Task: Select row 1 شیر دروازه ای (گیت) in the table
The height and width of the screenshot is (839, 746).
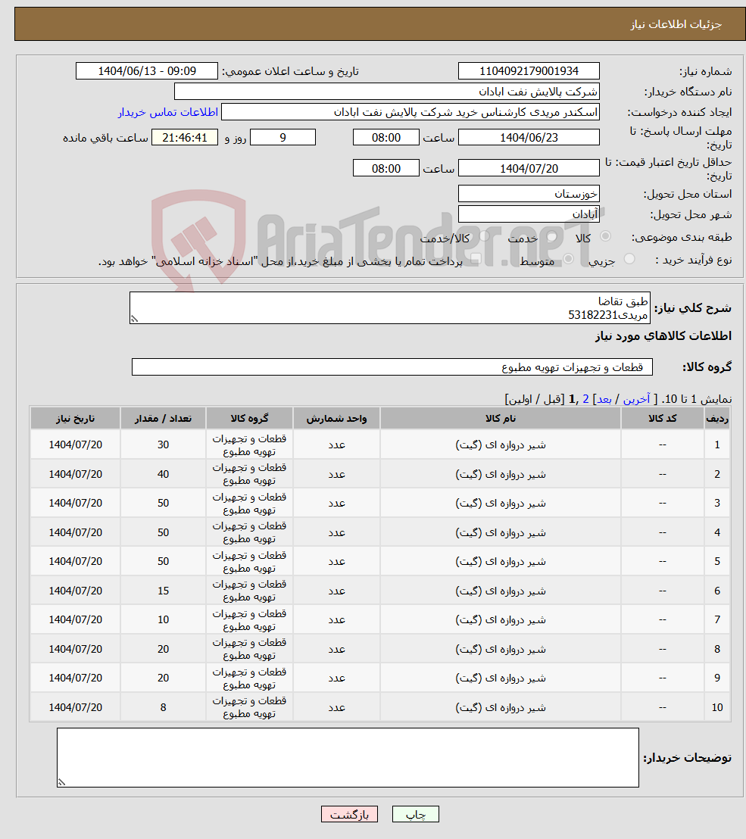Action: [x=500, y=444]
